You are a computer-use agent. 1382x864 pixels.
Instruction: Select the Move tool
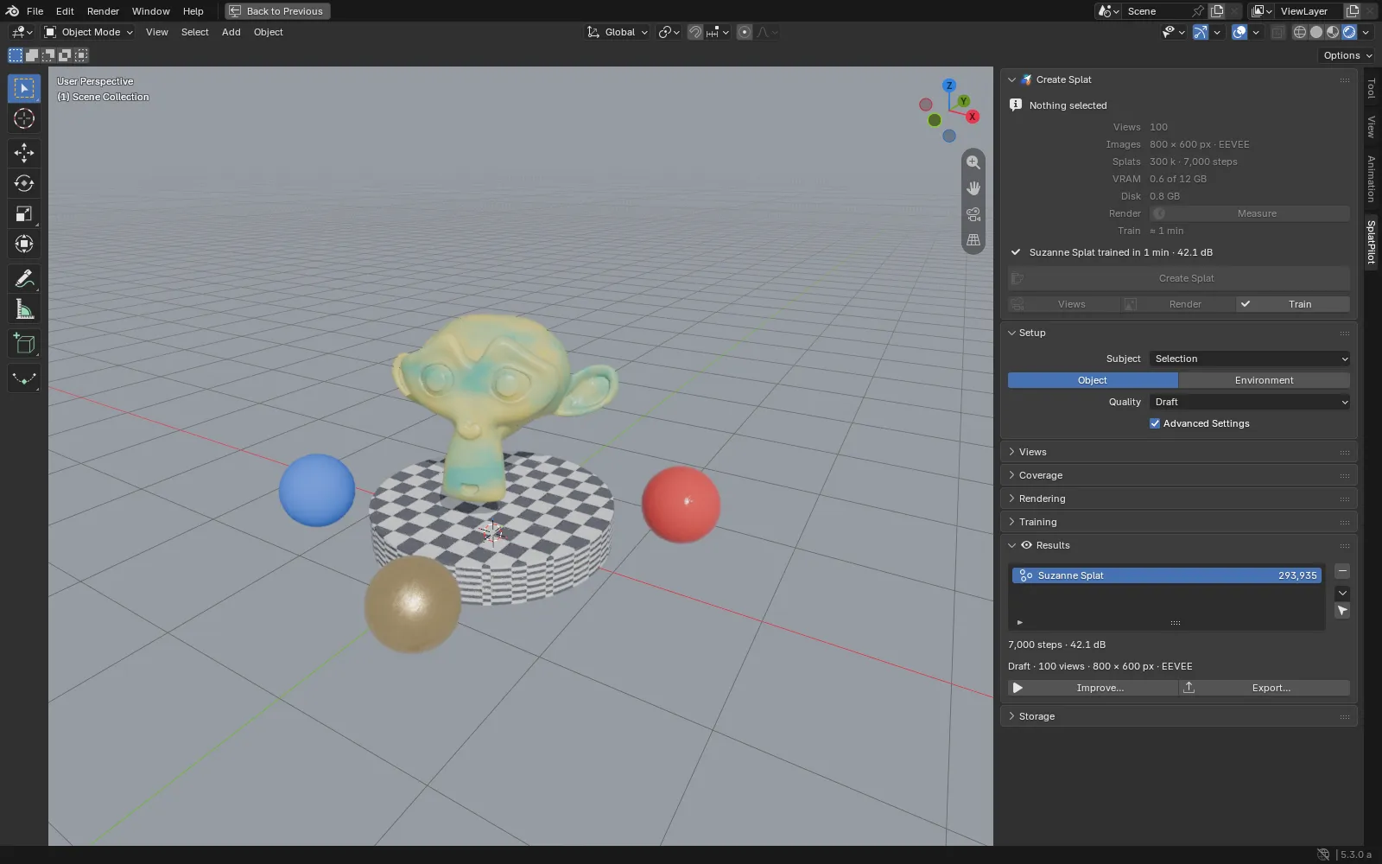tap(24, 153)
